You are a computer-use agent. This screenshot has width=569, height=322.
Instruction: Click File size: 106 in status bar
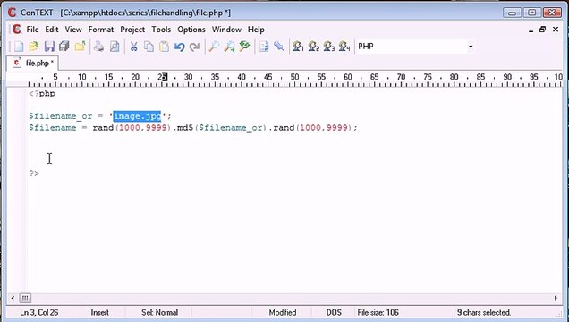[x=378, y=312]
